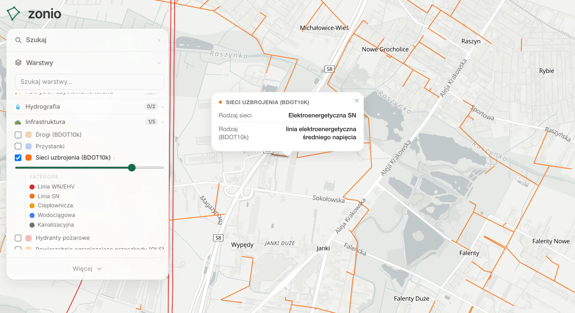This screenshot has height=313, width=575.
Task: Click the zonio logo icon
Action: click(x=13, y=14)
